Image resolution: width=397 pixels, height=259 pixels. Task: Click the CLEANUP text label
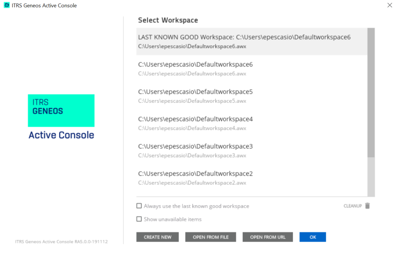point(352,206)
